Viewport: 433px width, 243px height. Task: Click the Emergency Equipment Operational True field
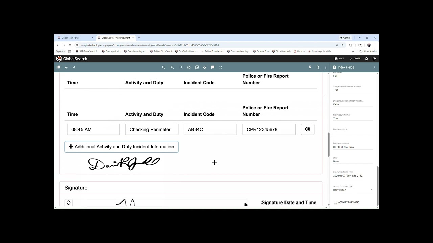353,90
